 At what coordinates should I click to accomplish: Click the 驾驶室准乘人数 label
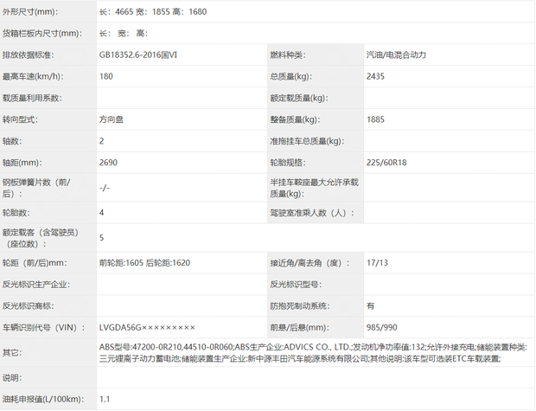coord(312,213)
